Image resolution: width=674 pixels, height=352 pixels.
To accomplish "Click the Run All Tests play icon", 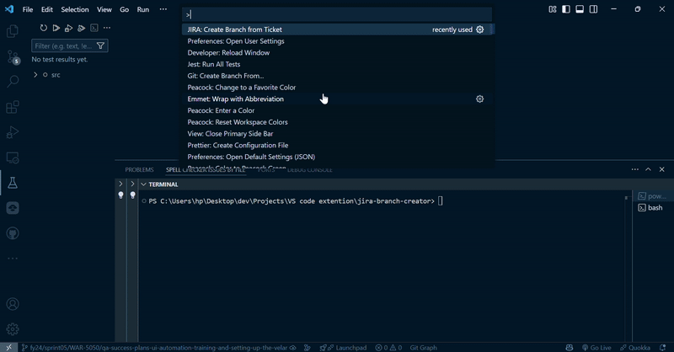I will (x=56, y=28).
